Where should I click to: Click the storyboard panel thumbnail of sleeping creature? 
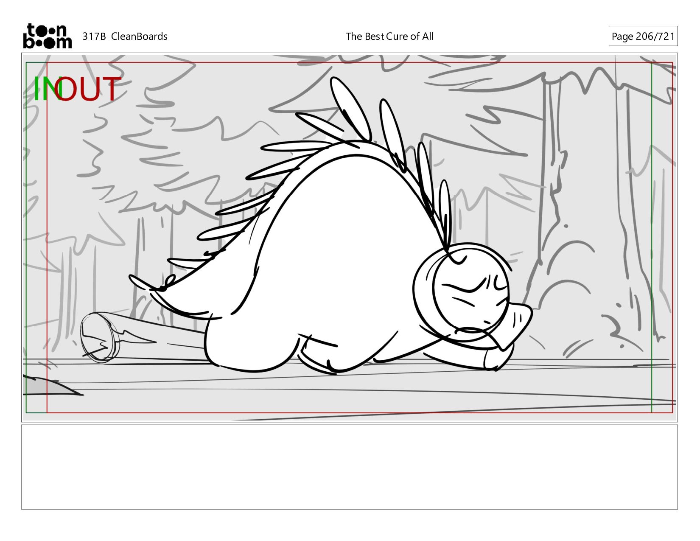(x=349, y=237)
